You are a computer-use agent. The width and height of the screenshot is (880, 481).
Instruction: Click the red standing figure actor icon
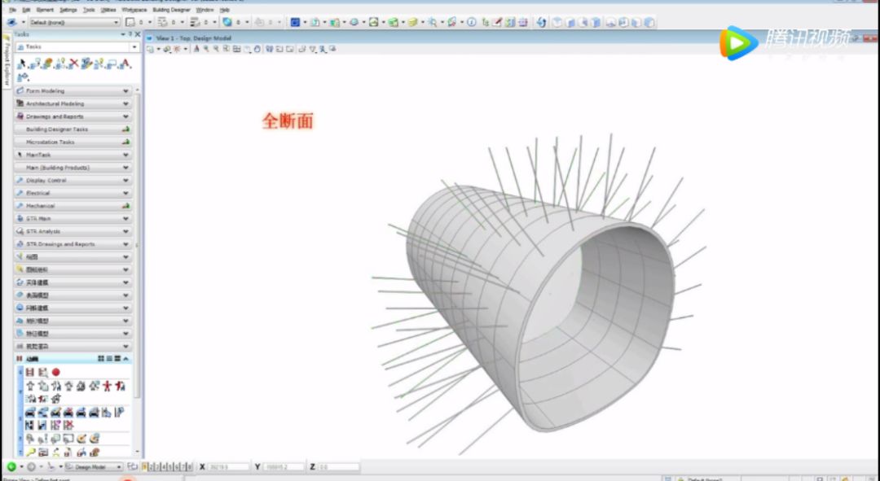pyautogui.click(x=107, y=386)
